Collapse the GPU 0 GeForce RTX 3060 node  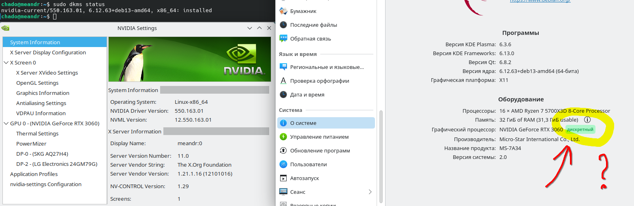coord(6,124)
